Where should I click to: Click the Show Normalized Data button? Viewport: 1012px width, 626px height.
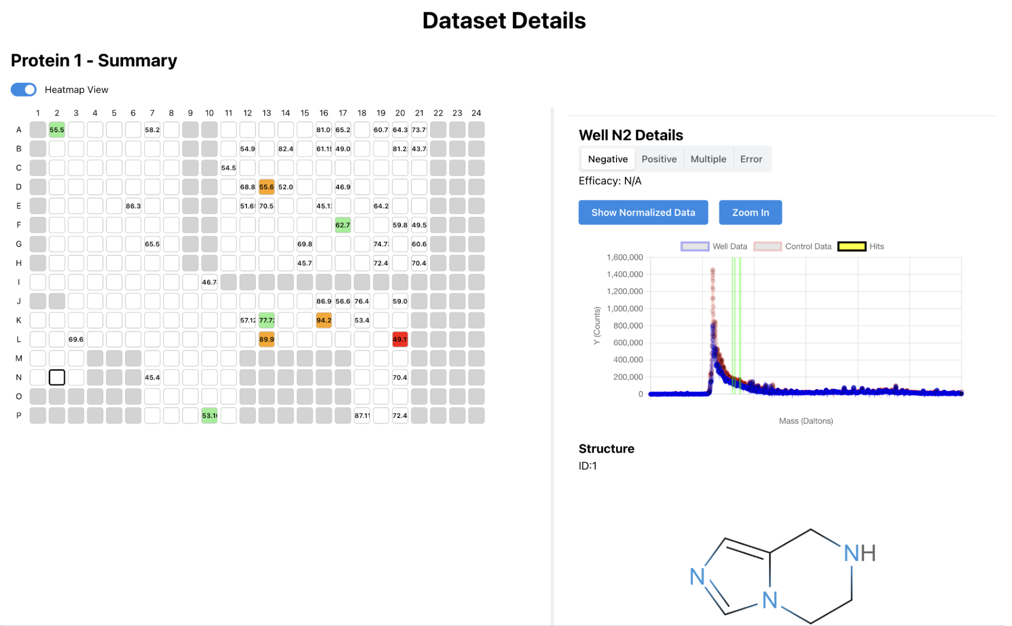click(643, 212)
